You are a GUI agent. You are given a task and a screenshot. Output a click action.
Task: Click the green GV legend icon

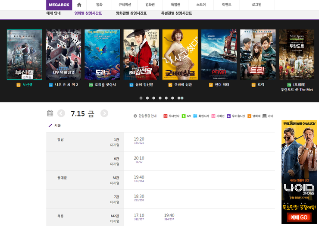click(184, 116)
